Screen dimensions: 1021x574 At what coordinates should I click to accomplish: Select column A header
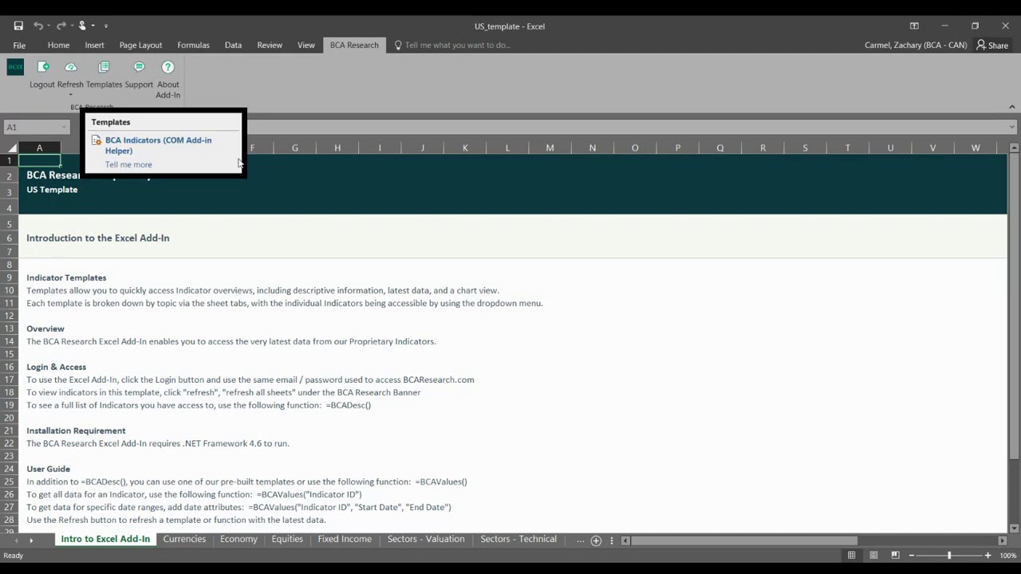[x=39, y=148]
